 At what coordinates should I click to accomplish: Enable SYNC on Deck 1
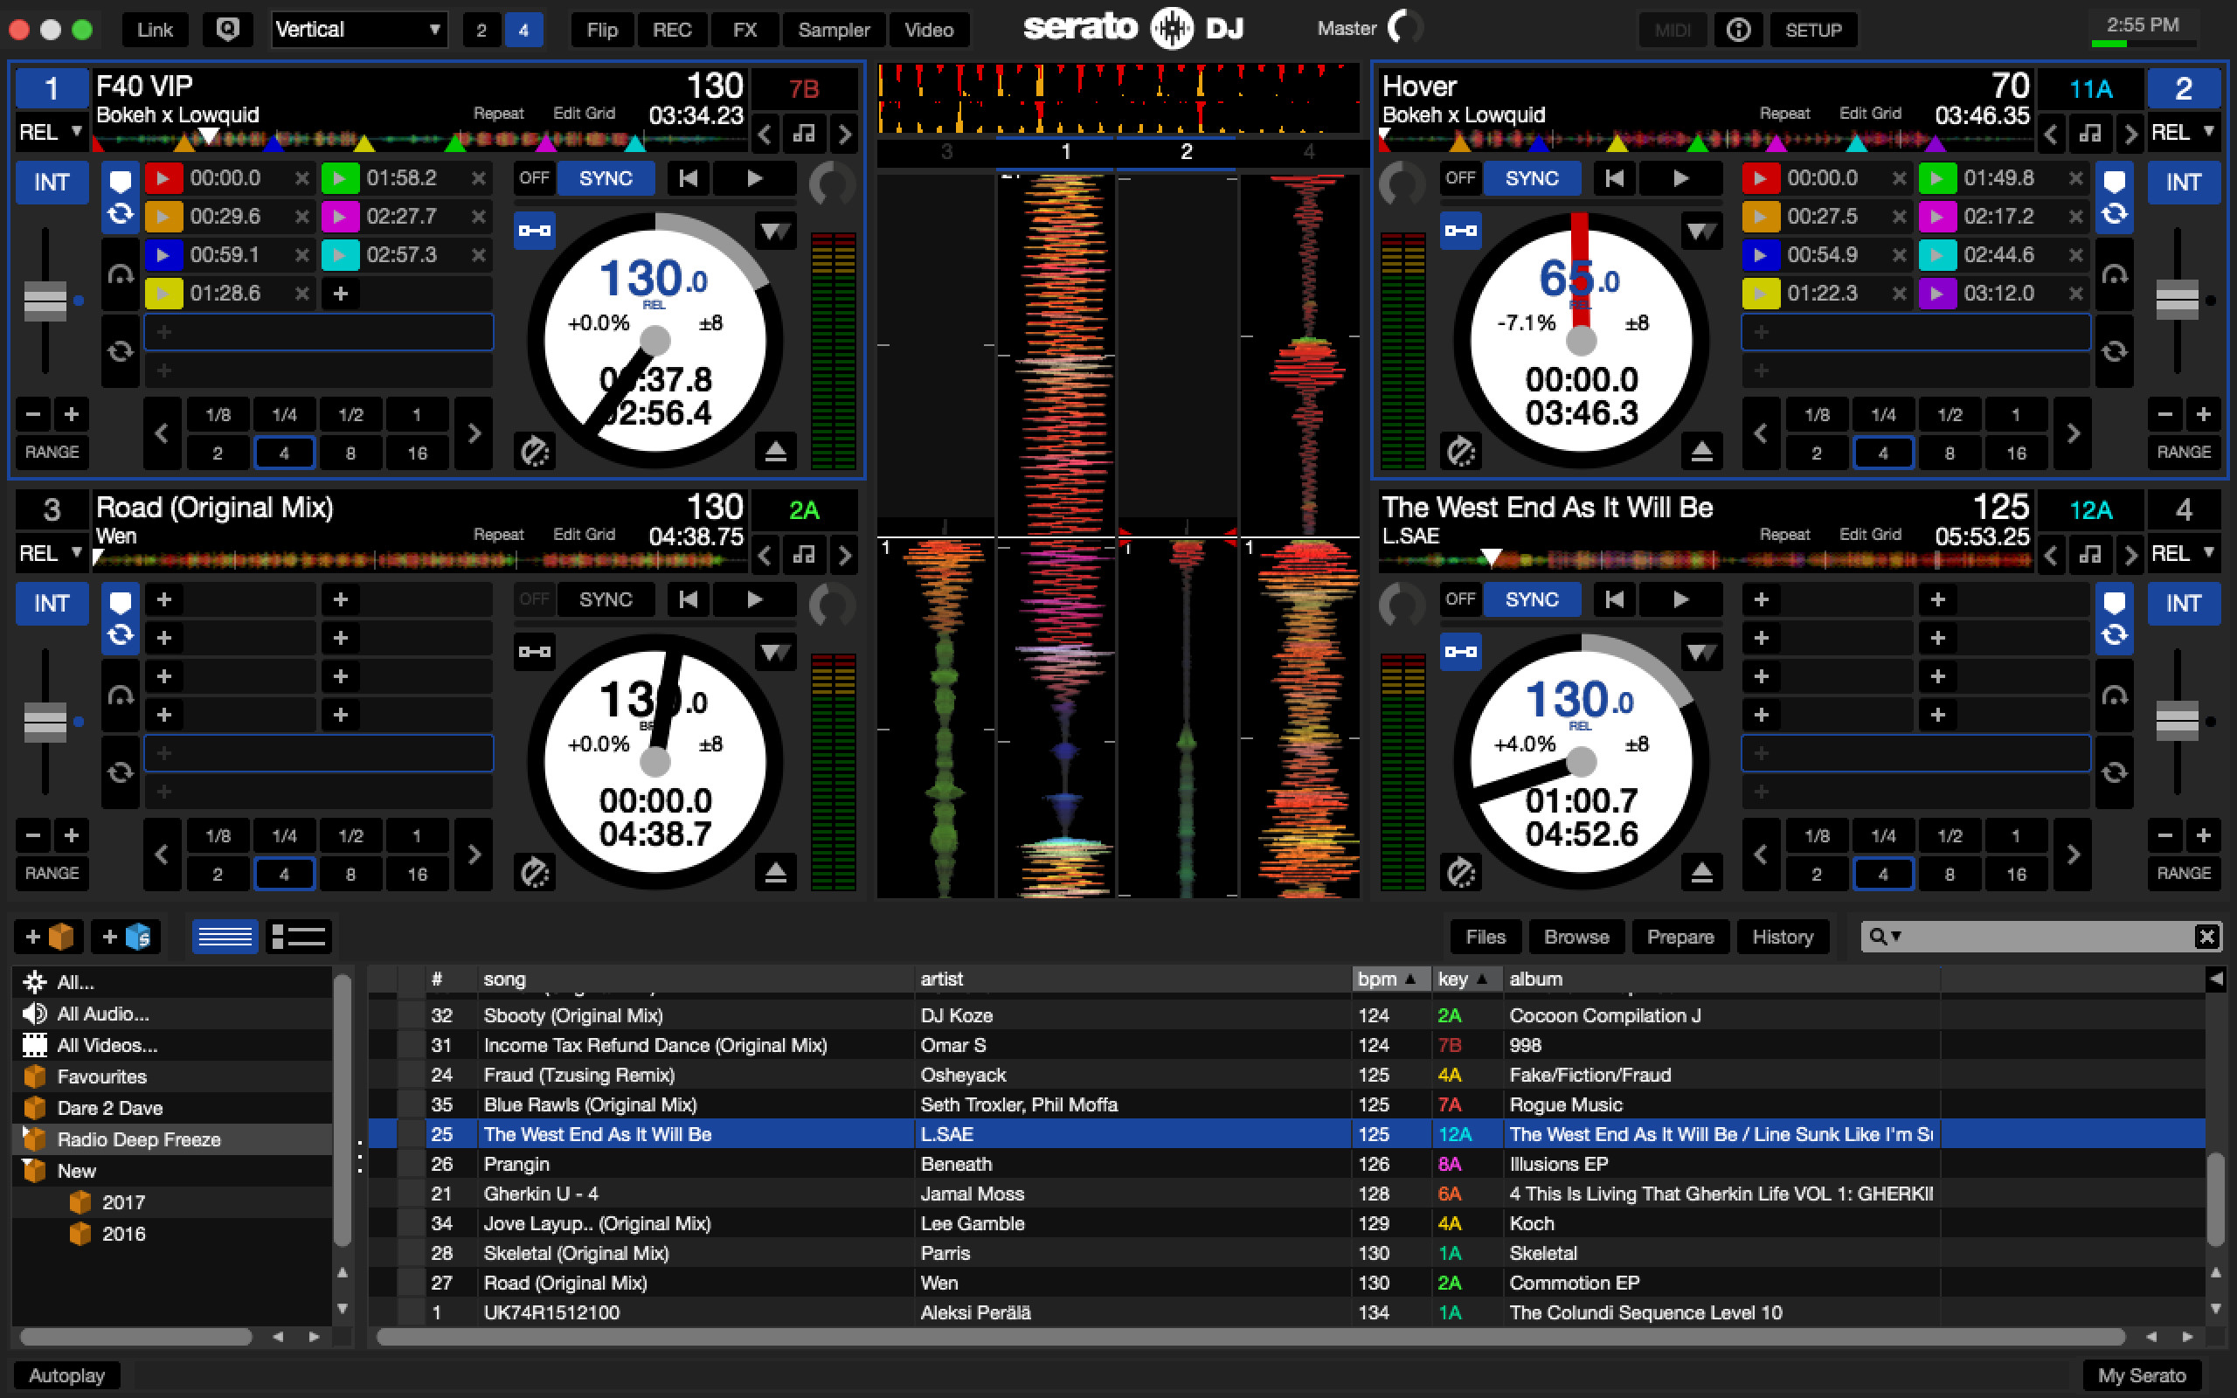(x=606, y=177)
